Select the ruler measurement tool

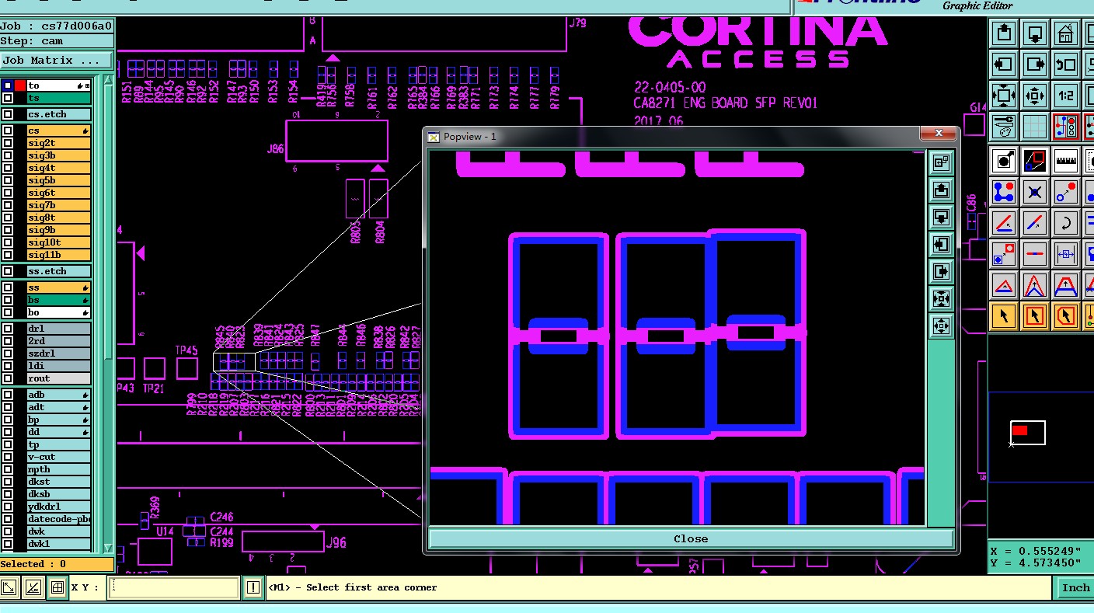1066,161
